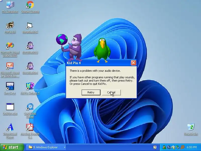Screen dimensions: 201x151
Task: Select the Acrobat Reader 5.1 shortcut
Action: coord(30,131)
